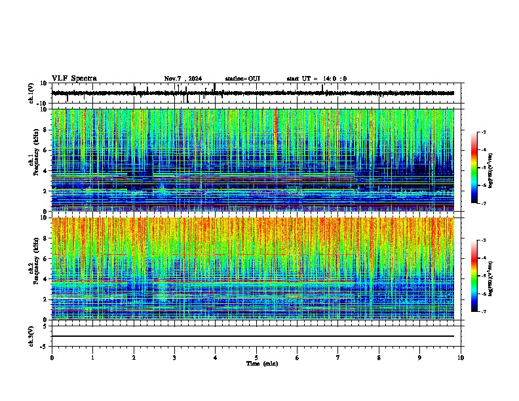Click time tick label "10" on x-axis

coord(461,358)
